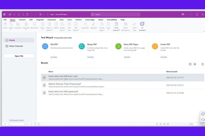Toggle single page view in status bar
The image size is (205, 136).
pos(157,124)
